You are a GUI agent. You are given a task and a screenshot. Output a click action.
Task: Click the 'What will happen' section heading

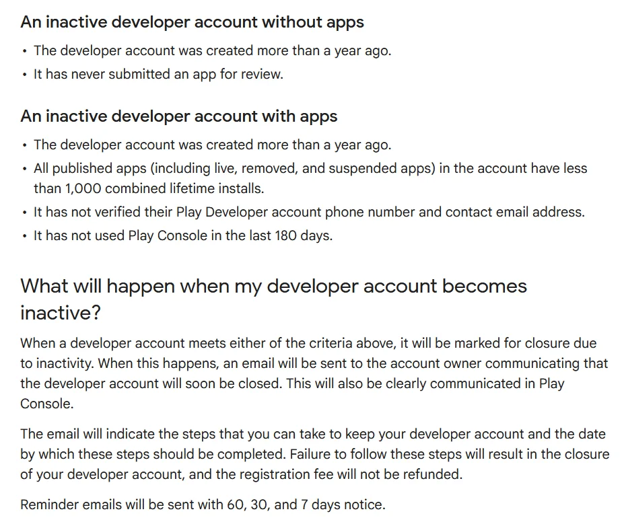point(273,286)
